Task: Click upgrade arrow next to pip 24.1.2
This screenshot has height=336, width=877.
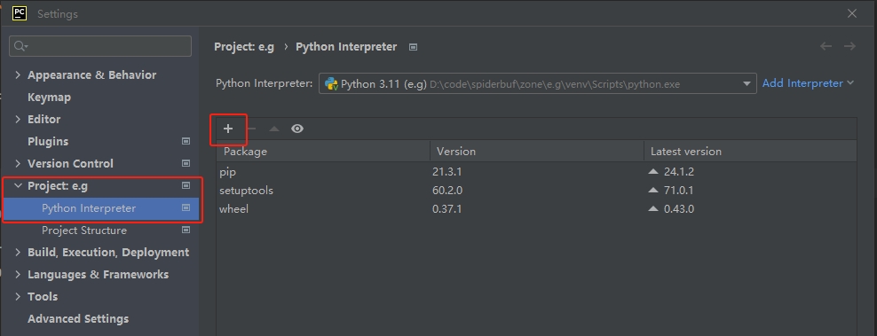Action: pyautogui.click(x=652, y=172)
